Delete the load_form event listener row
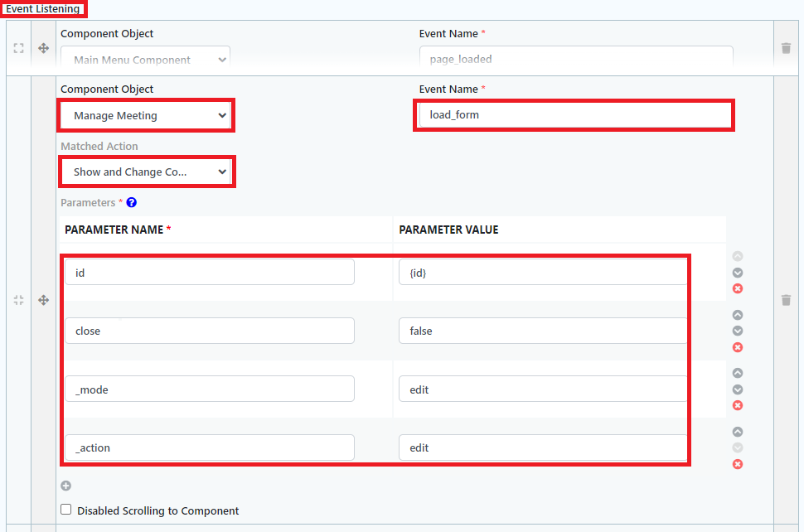This screenshot has width=804, height=532. (x=786, y=300)
